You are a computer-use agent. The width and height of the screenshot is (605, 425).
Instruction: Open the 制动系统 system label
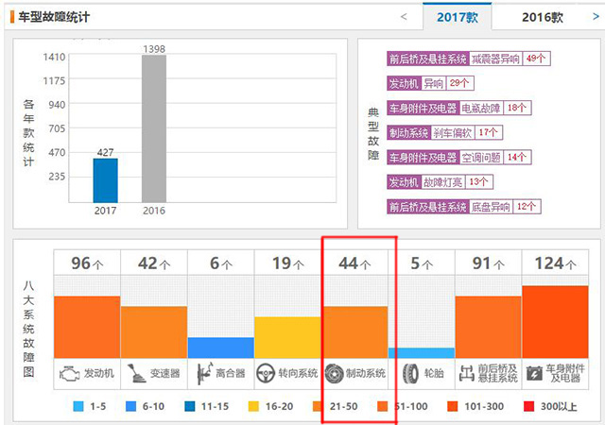point(366,373)
